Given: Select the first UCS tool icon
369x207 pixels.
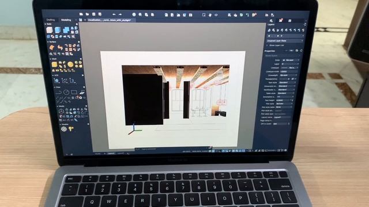Looking at the screenshot, I should [57, 80].
